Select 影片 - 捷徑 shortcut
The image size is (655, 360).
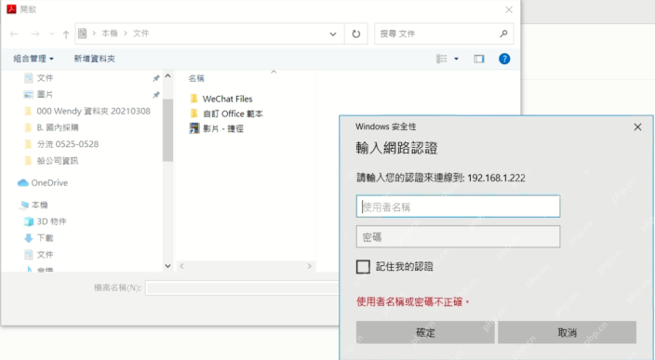222,128
